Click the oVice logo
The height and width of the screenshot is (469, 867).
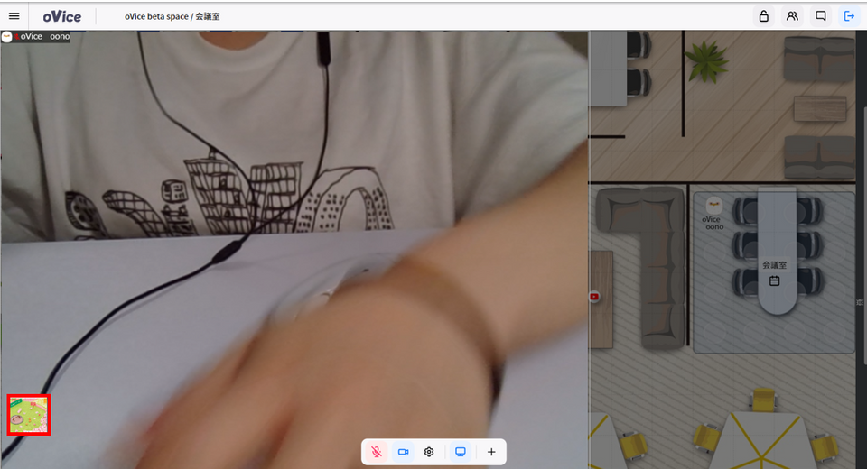pos(62,16)
